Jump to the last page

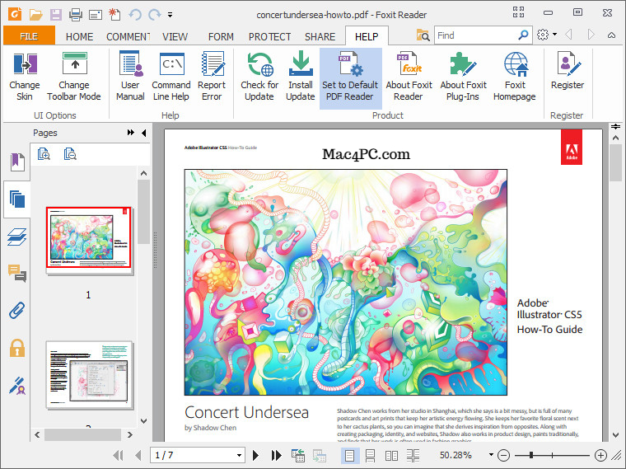pos(276,455)
